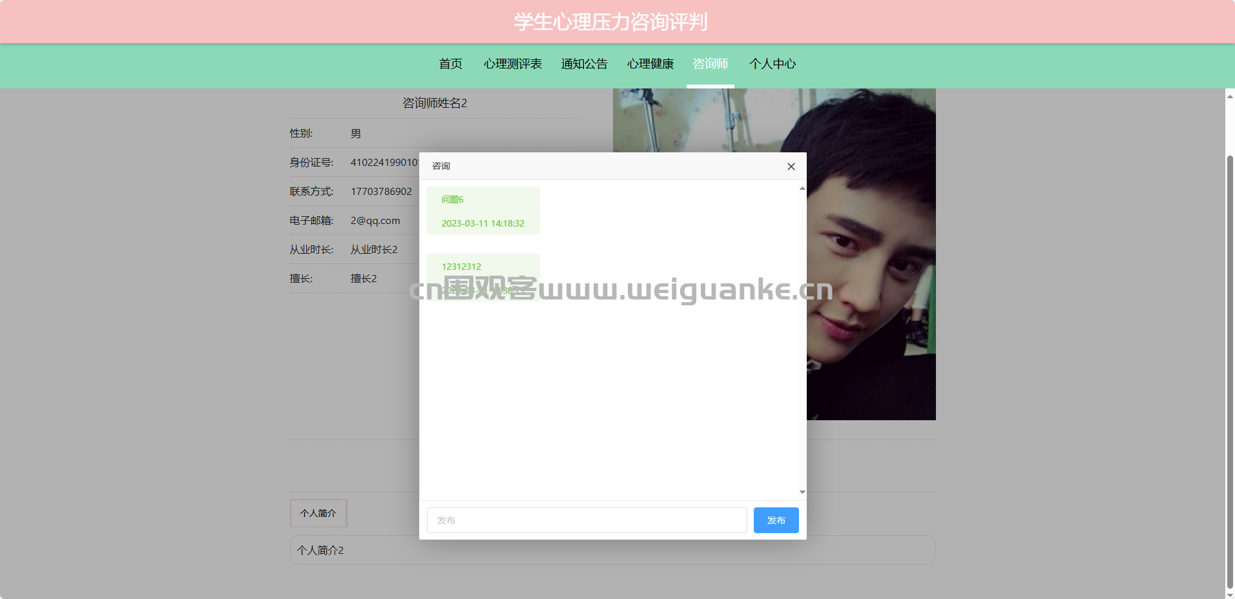The width and height of the screenshot is (1235, 599).
Task: Click the blue 发布 button
Action: (x=776, y=520)
